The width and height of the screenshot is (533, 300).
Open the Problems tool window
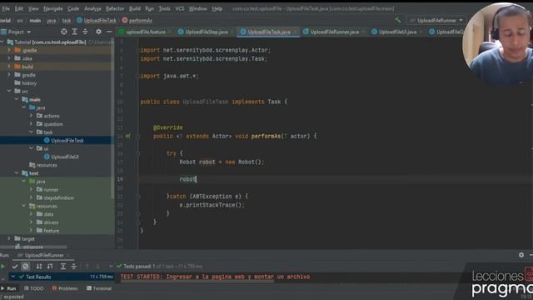coord(65,288)
